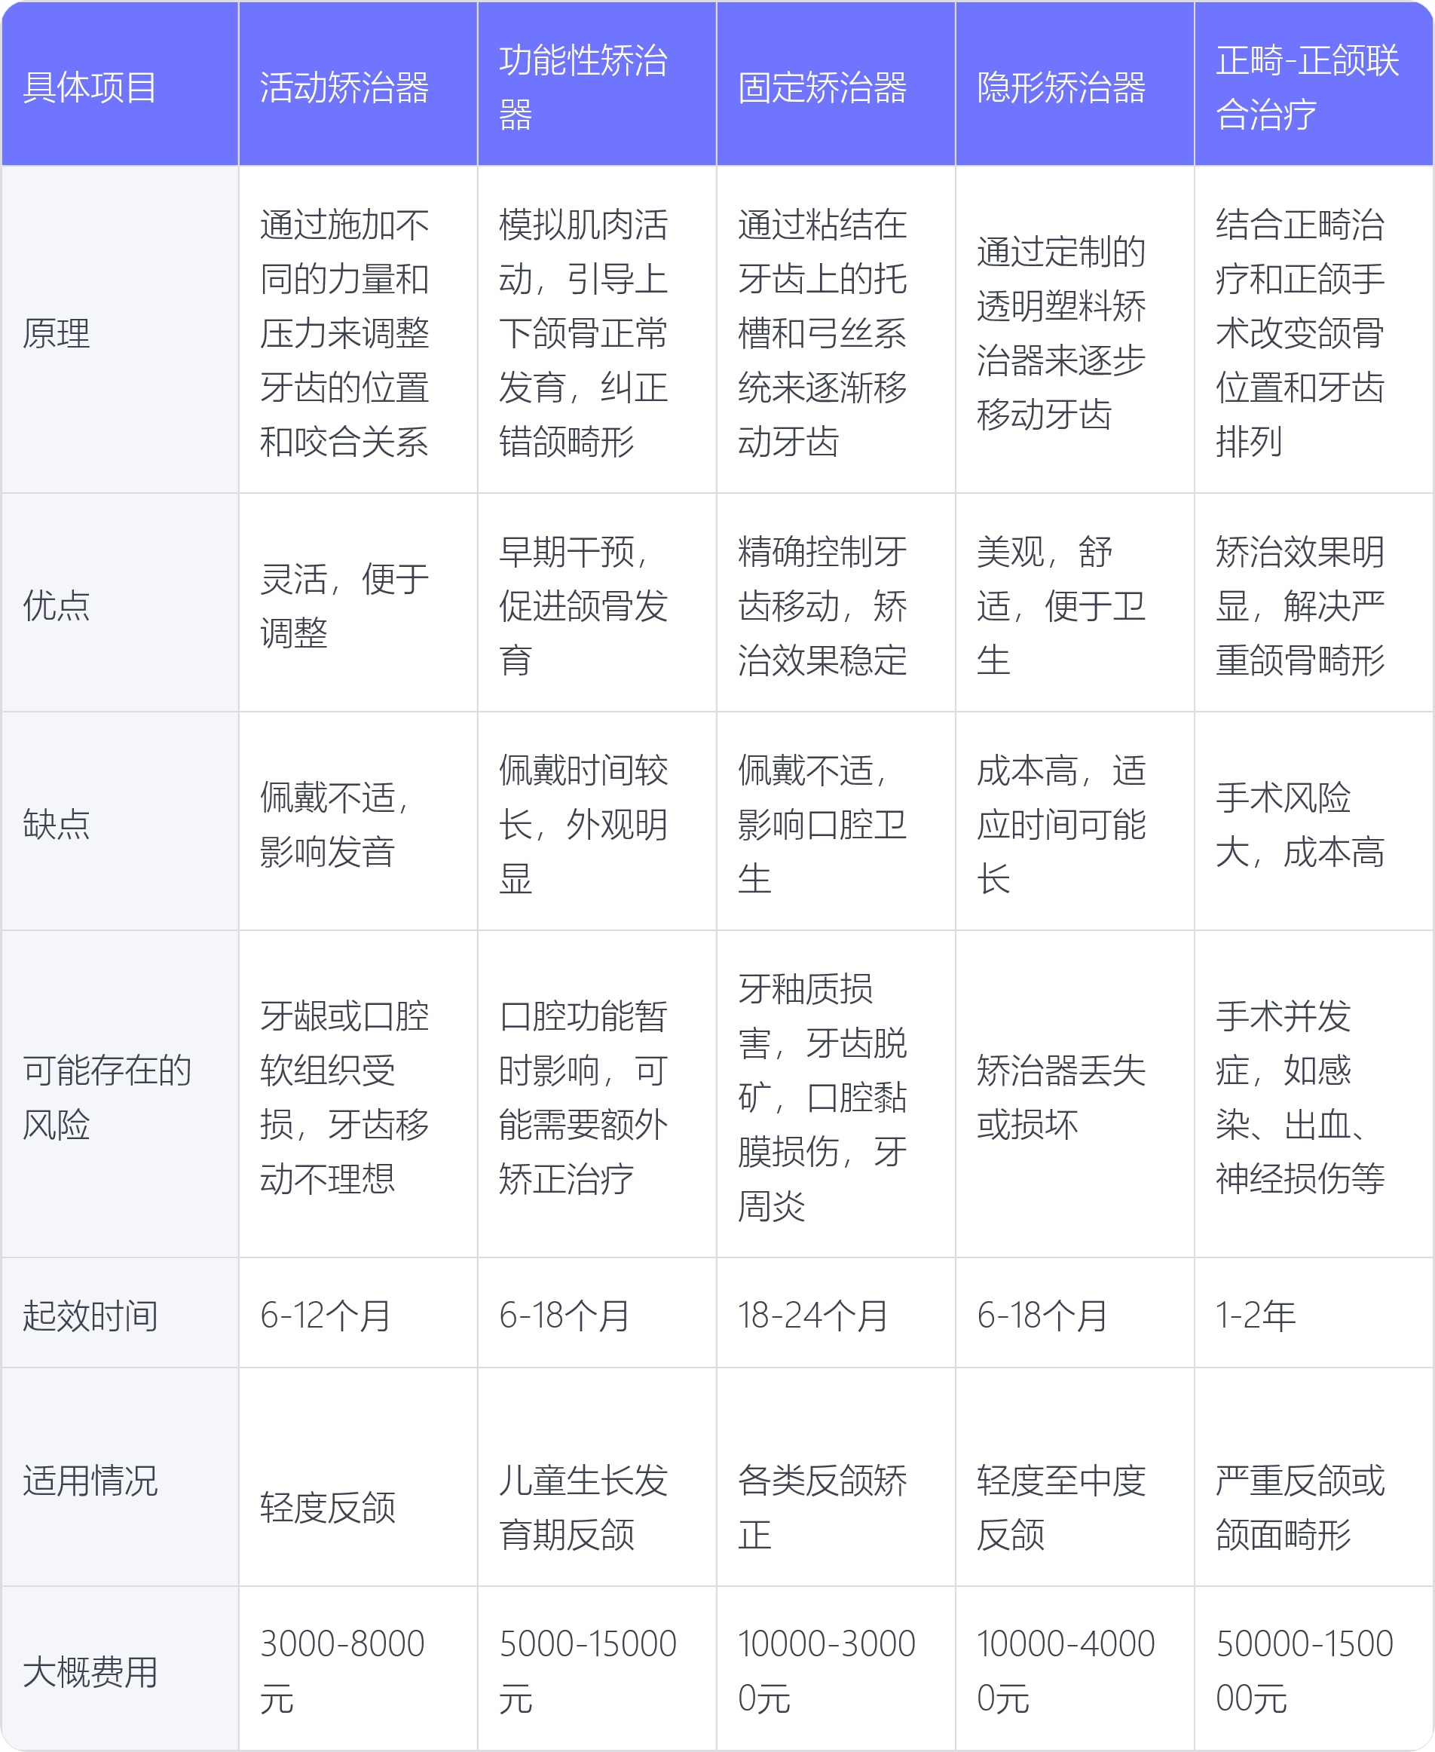Image resolution: width=1435 pixels, height=1752 pixels.
Task: Click cell 美观，舒适，便于卫生
Action: point(1075,603)
